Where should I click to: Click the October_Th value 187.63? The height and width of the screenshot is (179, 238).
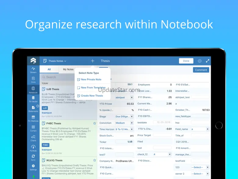tap(206, 110)
